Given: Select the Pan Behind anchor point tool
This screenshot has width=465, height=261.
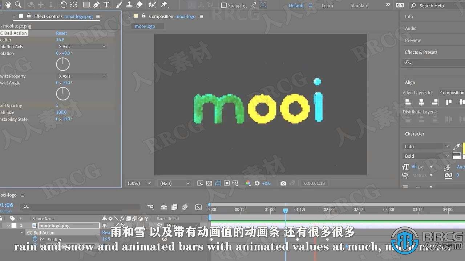Looking at the screenshot, I should 74,5.
